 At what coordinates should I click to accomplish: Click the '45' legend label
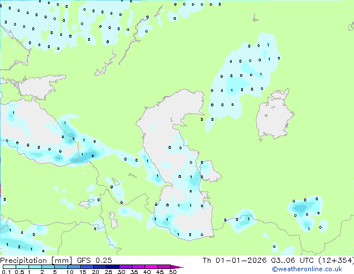click(160, 272)
